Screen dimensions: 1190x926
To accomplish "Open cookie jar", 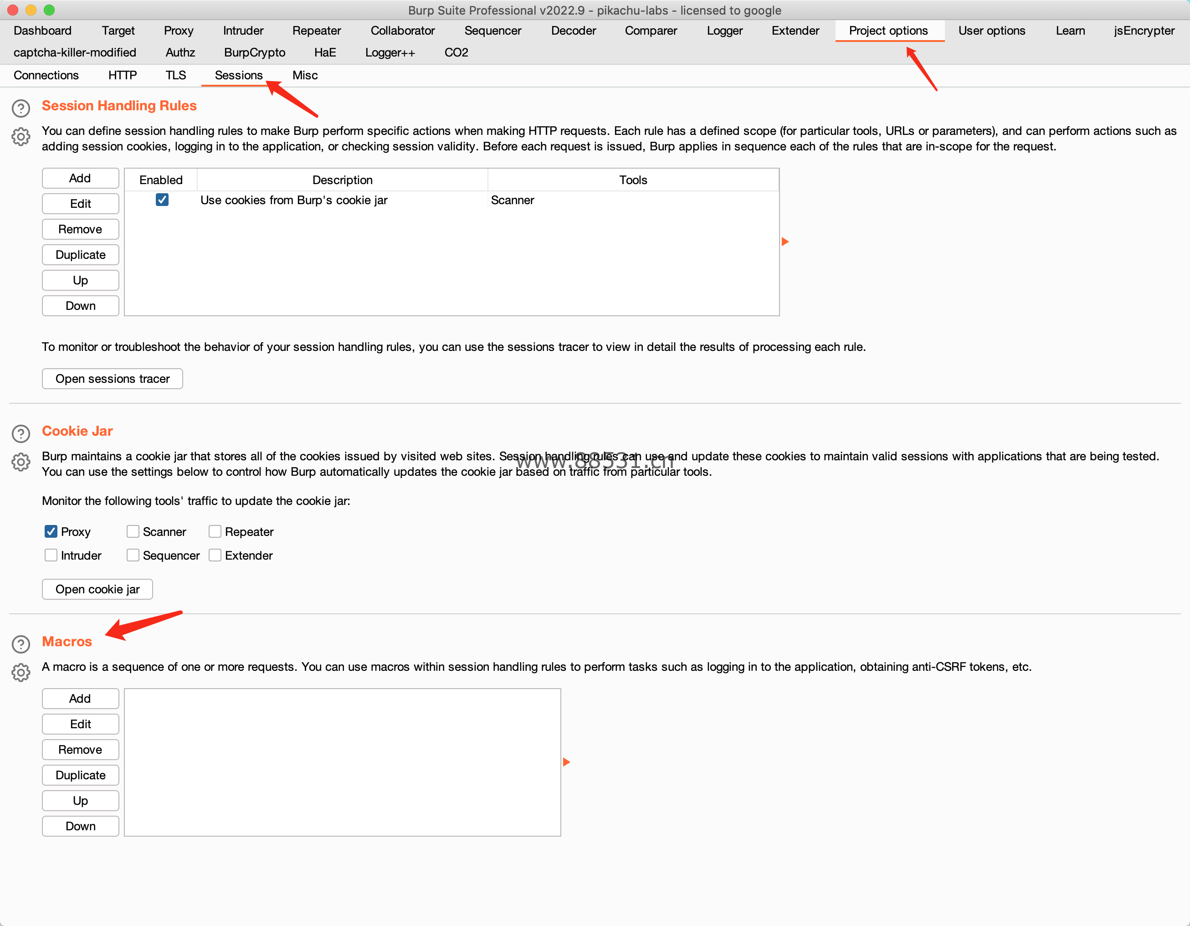I will 97,589.
